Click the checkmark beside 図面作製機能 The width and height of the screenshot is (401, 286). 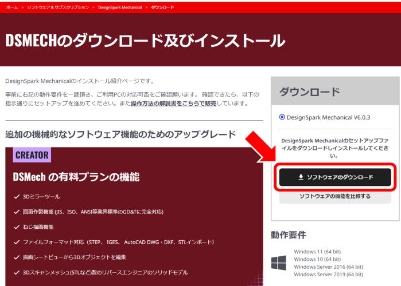(x=16, y=212)
